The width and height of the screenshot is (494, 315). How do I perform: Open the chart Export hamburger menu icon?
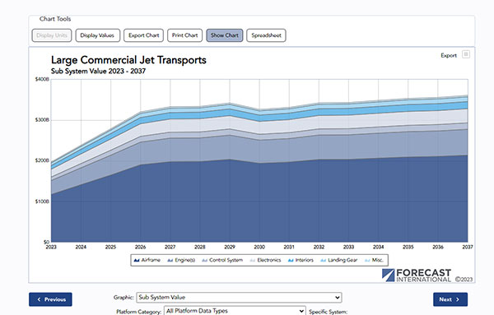(466, 54)
